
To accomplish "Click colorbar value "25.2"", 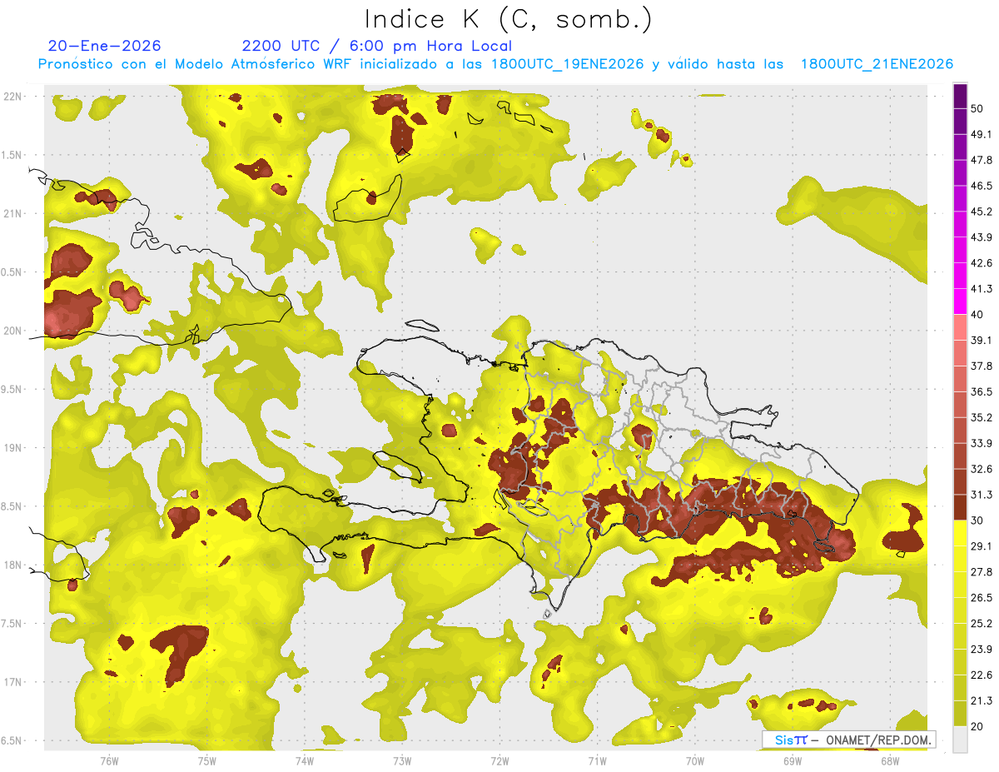I will pos(982,624).
